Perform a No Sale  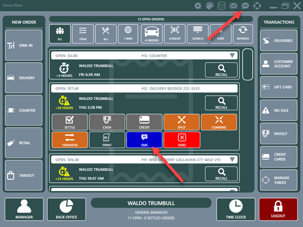(x=279, y=110)
